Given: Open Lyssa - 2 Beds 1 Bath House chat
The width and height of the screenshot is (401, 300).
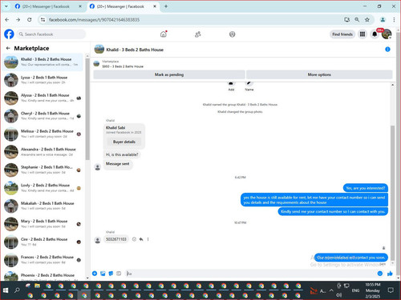Looking at the screenshot, I should point(43,80).
